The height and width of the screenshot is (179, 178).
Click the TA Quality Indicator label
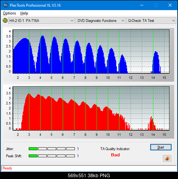tap(115, 149)
